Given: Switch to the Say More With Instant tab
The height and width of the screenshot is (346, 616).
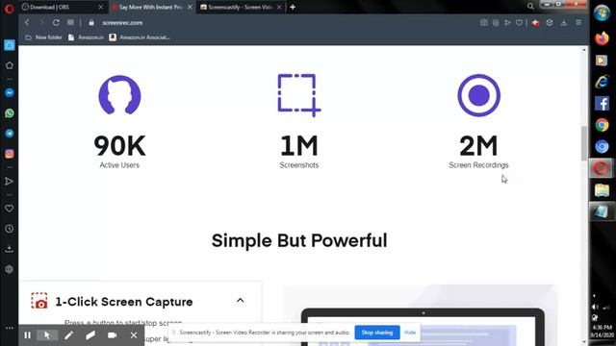Looking at the screenshot, I should (152, 7).
